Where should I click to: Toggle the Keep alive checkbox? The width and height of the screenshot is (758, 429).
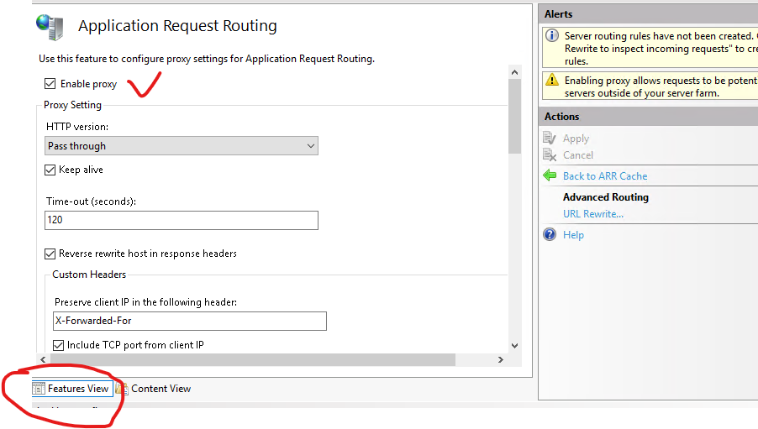[x=50, y=170]
